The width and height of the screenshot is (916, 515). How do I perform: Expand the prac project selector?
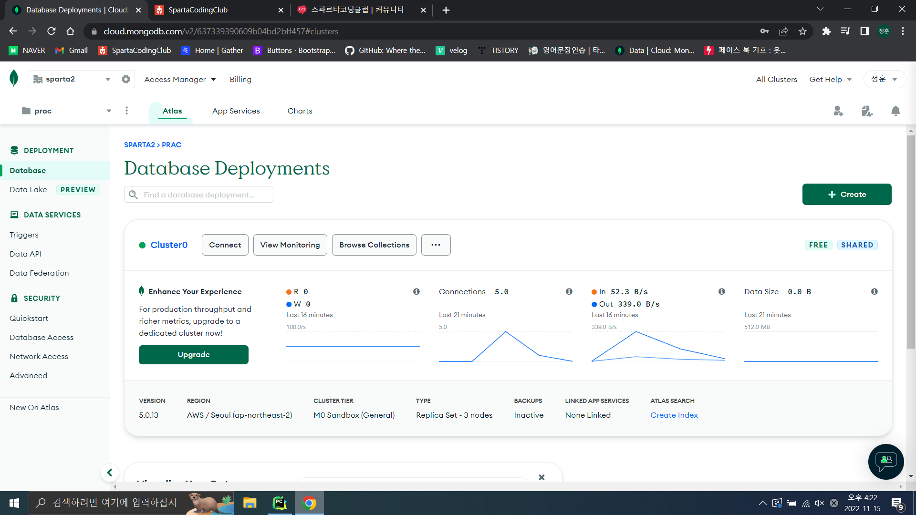(67, 111)
